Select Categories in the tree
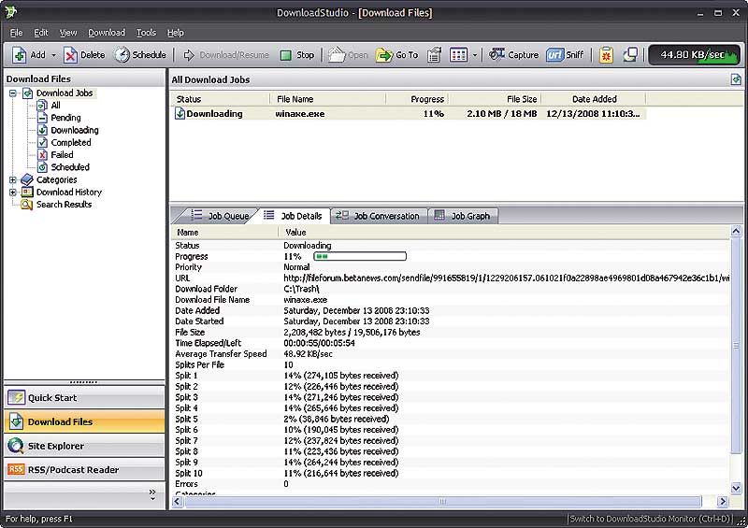Screen dimensions: 748x528 pos(56,179)
